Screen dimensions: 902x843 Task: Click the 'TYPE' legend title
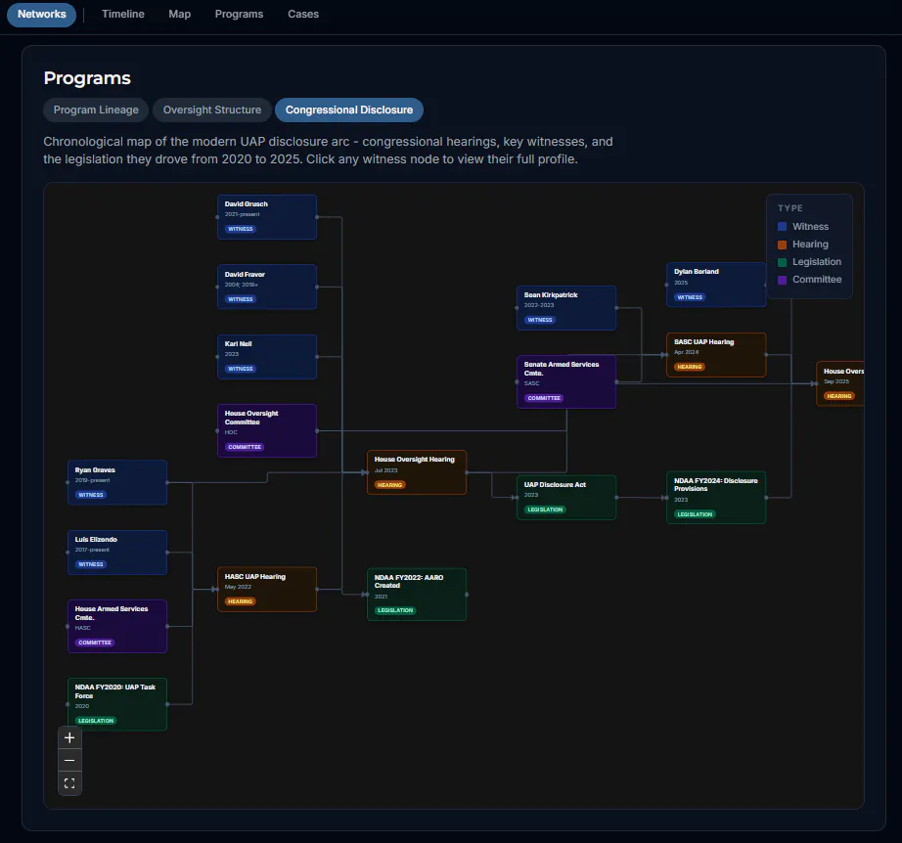click(x=790, y=208)
